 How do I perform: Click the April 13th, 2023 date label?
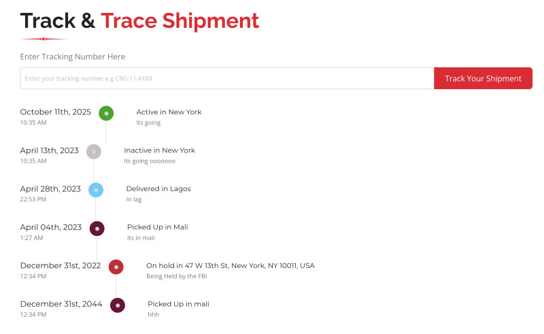pyautogui.click(x=49, y=150)
